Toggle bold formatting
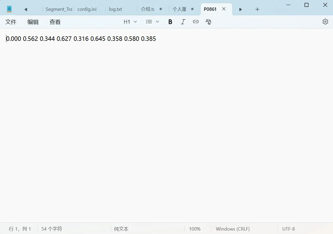Screen dimensions: 333x234 point(170,22)
